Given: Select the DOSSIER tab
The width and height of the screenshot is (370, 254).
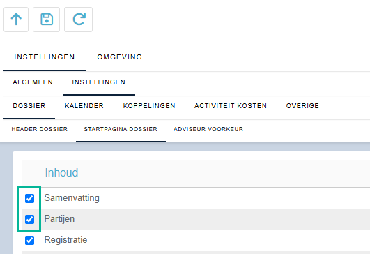Looking at the screenshot, I should [x=29, y=106].
